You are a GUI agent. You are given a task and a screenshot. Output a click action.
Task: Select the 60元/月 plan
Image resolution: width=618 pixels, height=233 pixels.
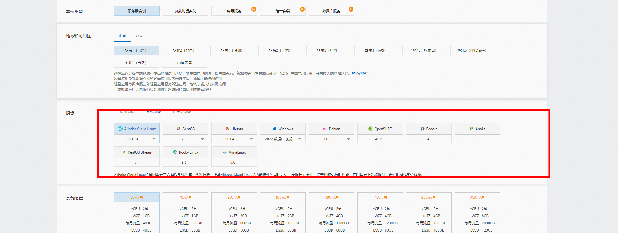(137, 197)
